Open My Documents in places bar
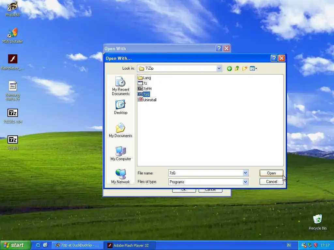The height and width of the screenshot is (250, 334). [x=121, y=130]
